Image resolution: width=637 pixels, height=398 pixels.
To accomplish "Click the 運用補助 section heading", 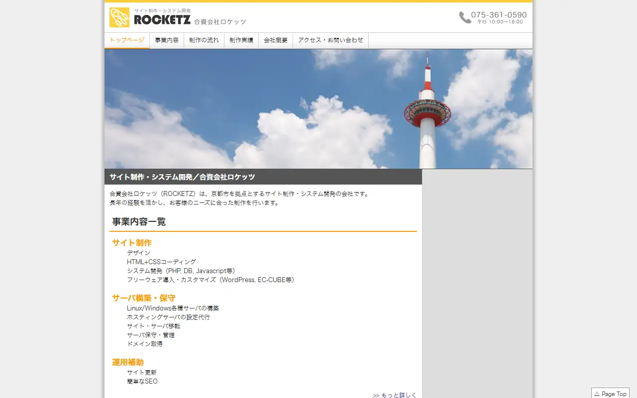I will pos(128,362).
